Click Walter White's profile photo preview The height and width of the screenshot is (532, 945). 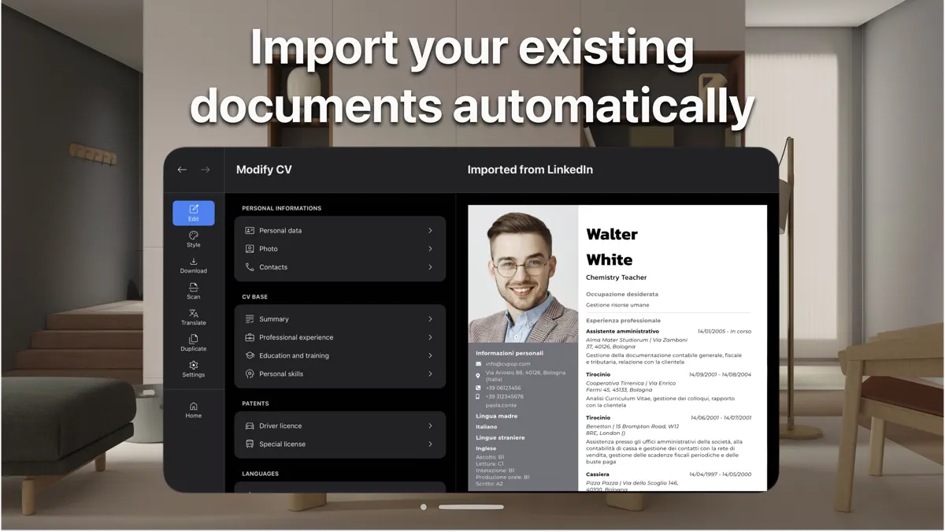coord(522,272)
